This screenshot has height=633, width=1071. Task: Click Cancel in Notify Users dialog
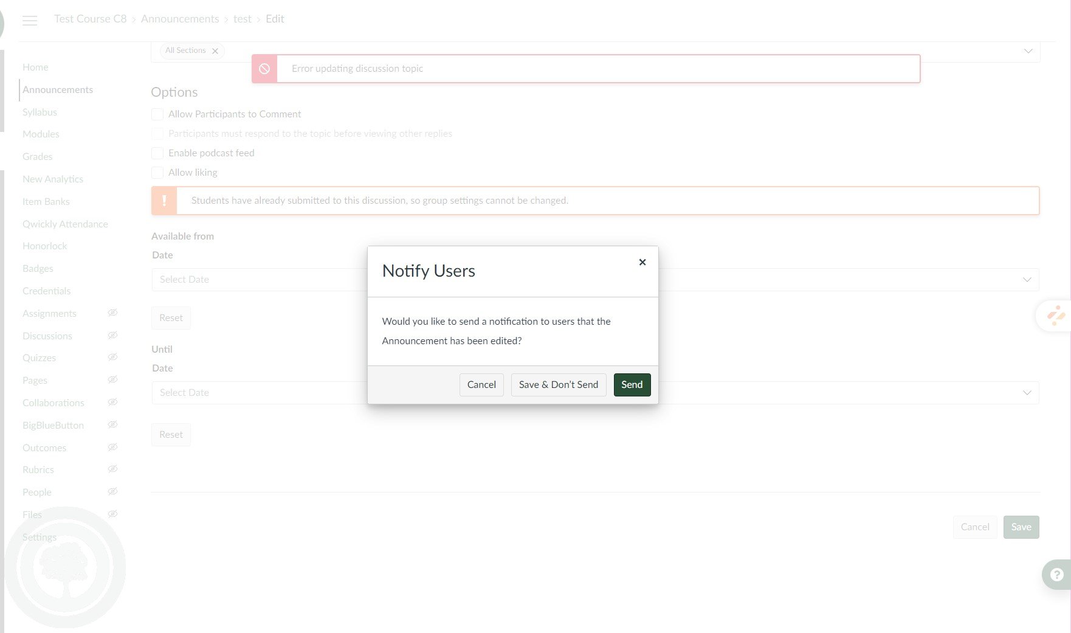481,385
